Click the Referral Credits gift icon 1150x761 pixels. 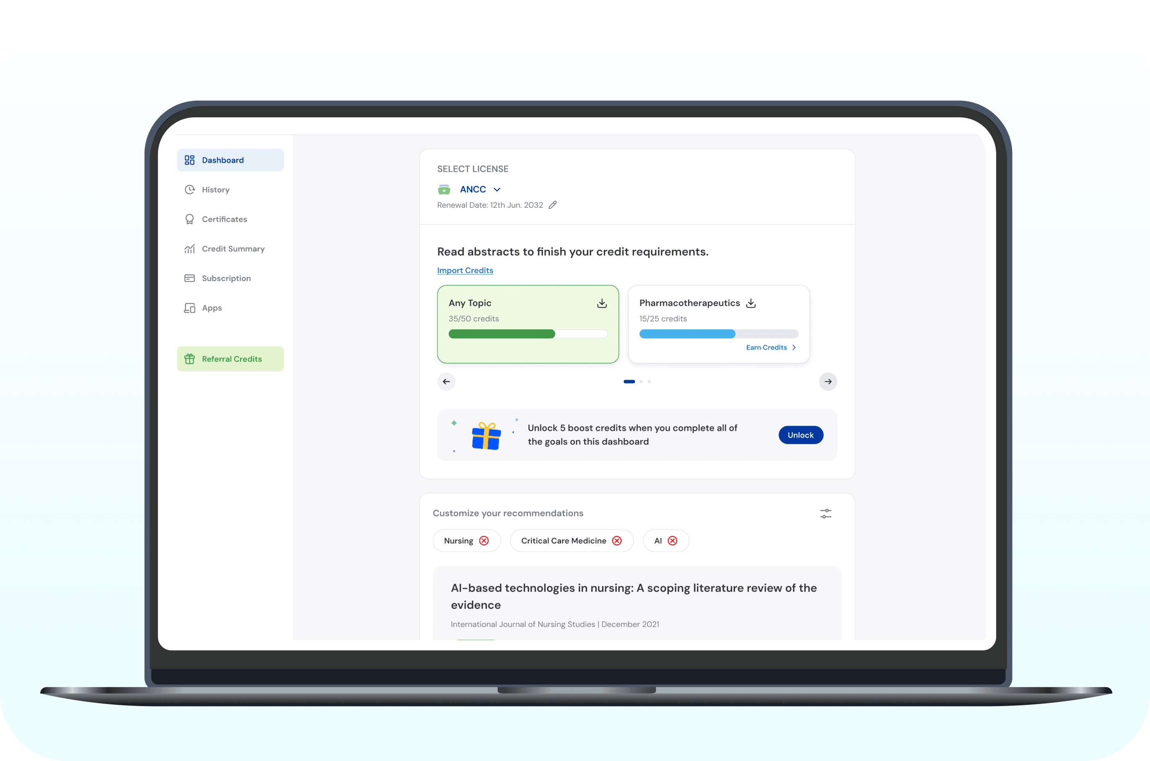(x=190, y=359)
